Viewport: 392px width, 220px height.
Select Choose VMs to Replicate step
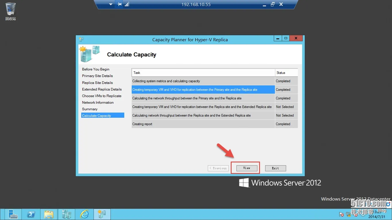pyautogui.click(x=102, y=96)
